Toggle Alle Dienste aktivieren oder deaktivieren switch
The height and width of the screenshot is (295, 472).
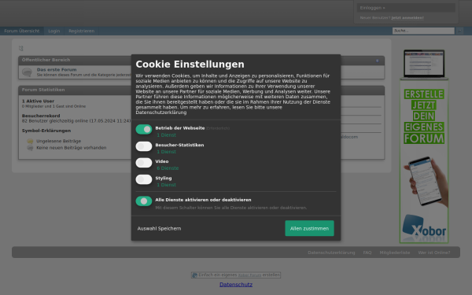click(x=144, y=201)
